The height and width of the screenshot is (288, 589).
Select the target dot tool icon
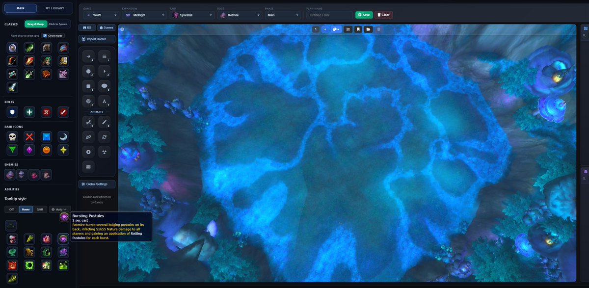pos(88,152)
